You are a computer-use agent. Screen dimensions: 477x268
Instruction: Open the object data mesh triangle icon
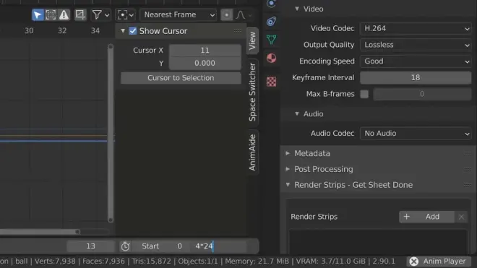(x=271, y=40)
